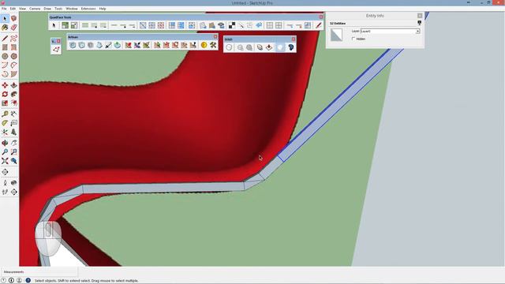Open the Help menu
Image resolution: width=505 pixels, height=284 pixels.
[103, 9]
